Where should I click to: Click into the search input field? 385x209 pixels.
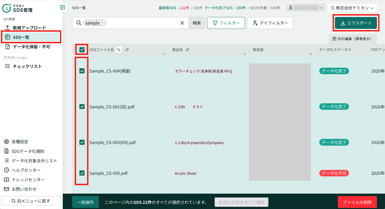(x=143, y=23)
